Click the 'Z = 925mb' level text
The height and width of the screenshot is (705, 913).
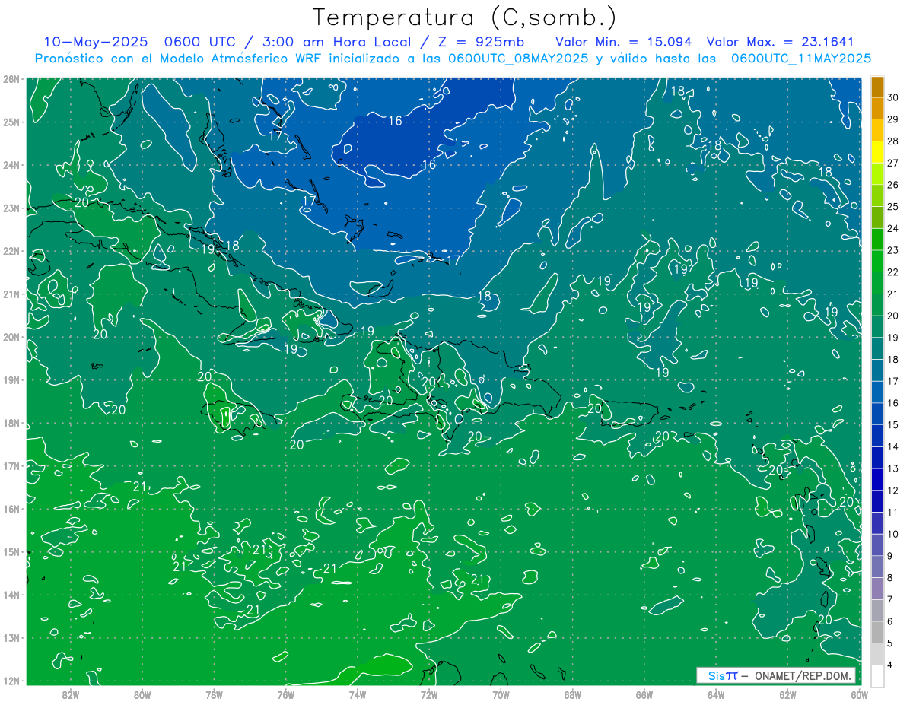click(x=479, y=42)
